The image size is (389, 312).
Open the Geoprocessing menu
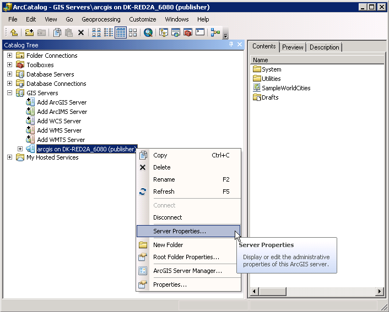pos(101,19)
